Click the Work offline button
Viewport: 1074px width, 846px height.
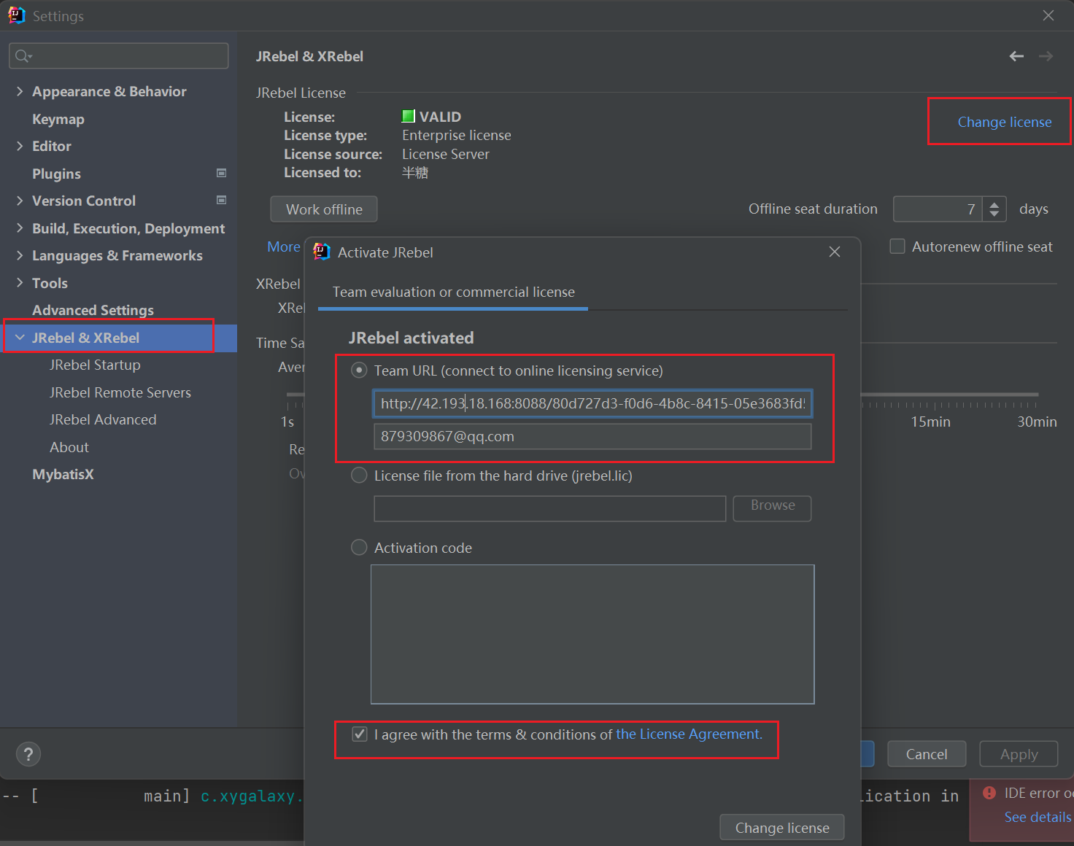coord(324,209)
